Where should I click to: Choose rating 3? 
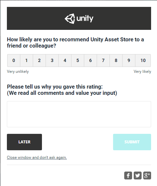tap(52, 60)
